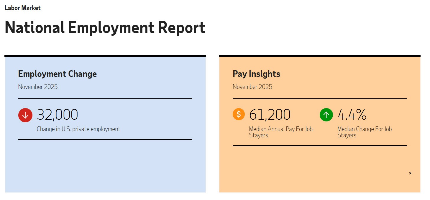Click November 2025 under Employment Change
Screen dimensions: 430x200
point(38,87)
